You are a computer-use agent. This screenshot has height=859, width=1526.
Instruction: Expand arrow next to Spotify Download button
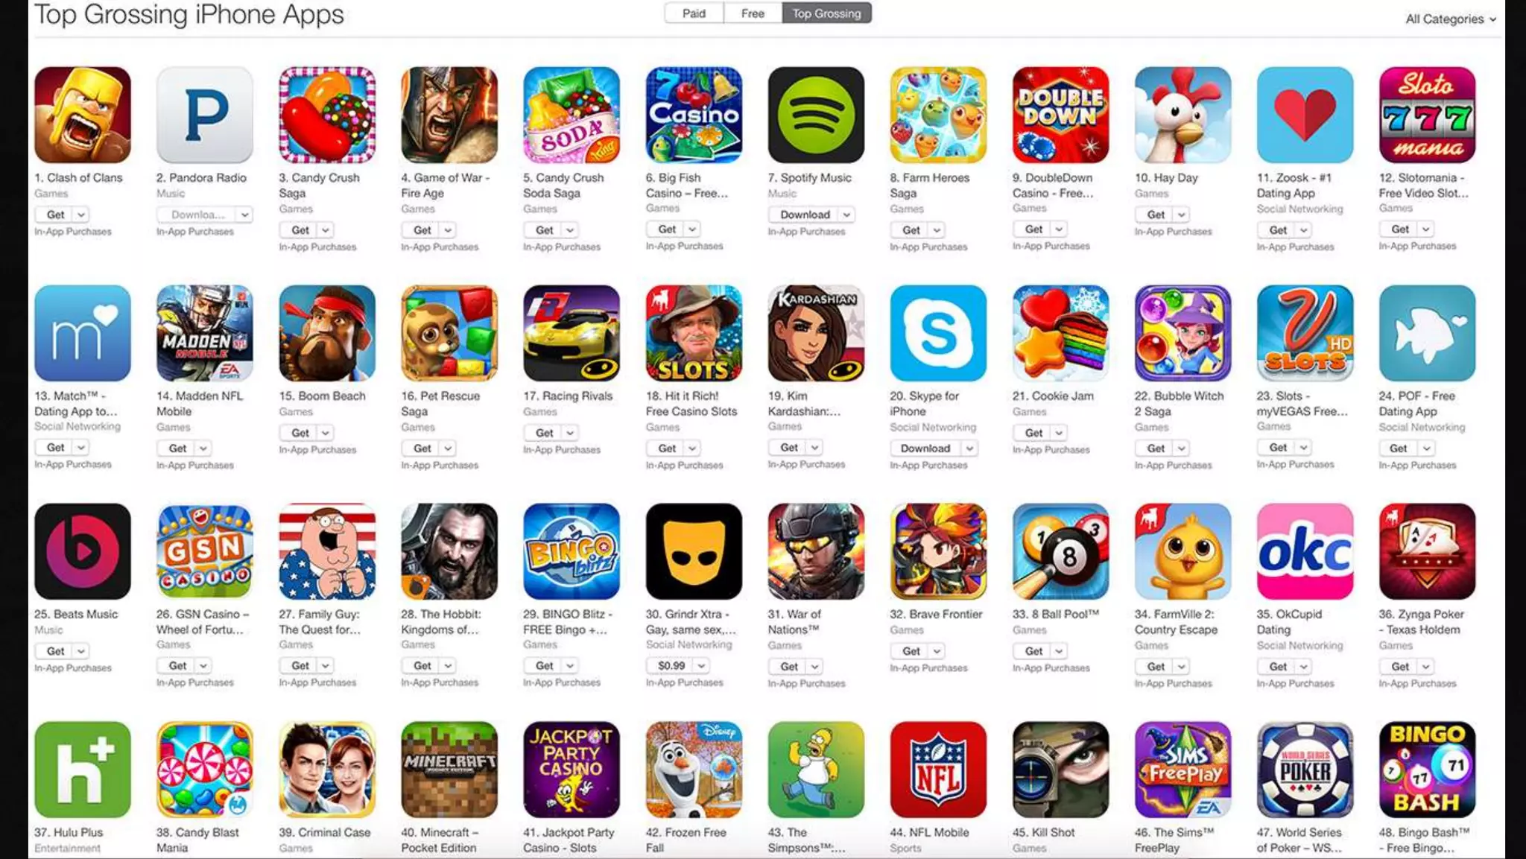pos(846,215)
